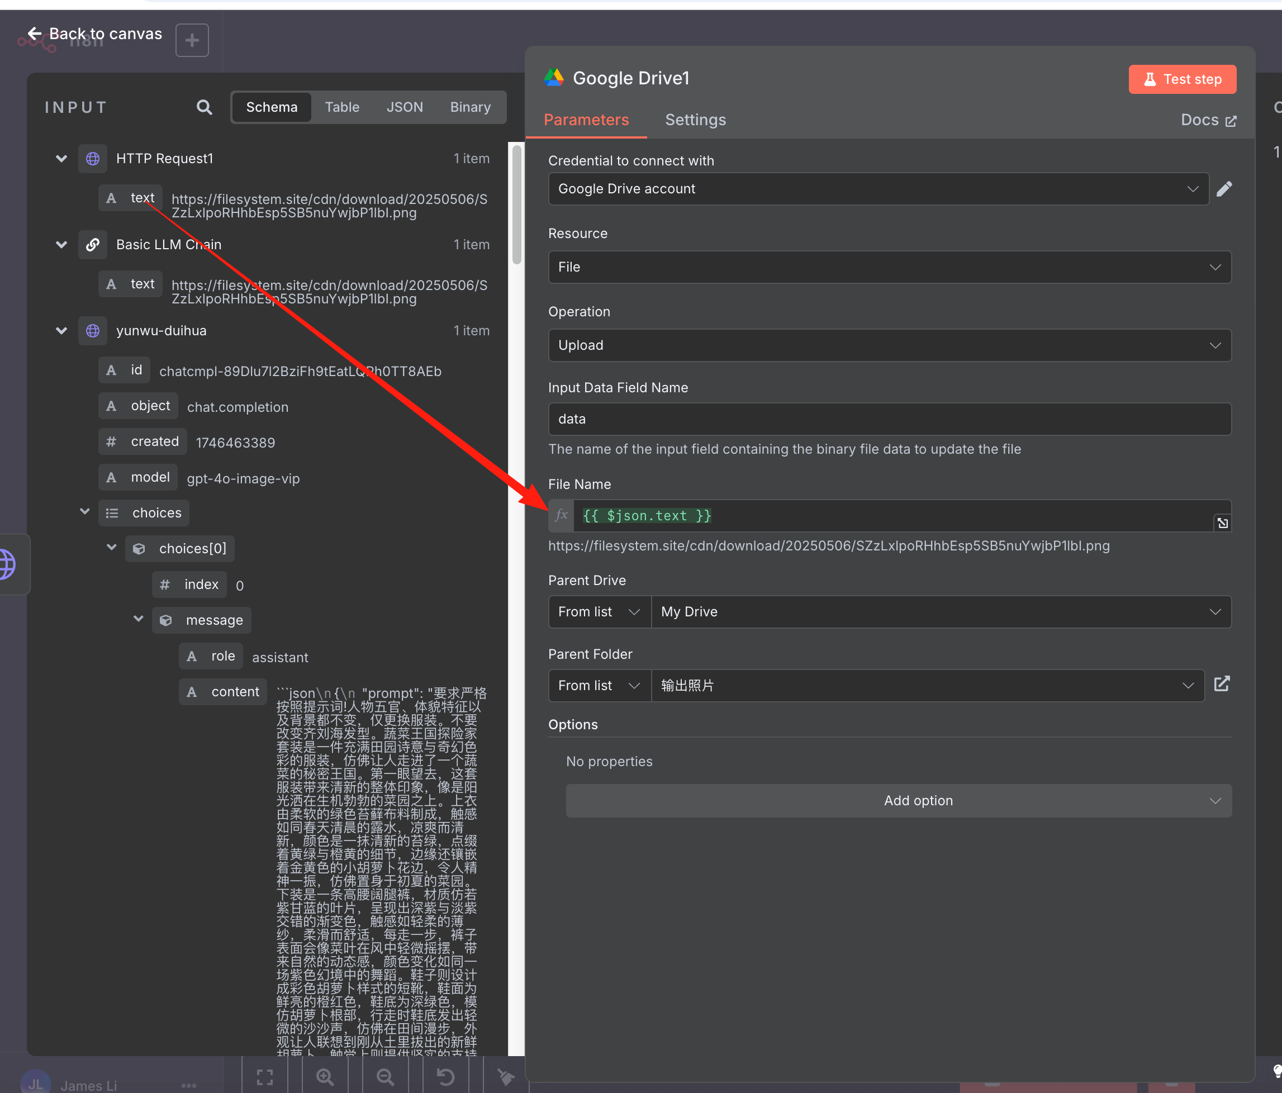Click the object field pill

coord(138,406)
